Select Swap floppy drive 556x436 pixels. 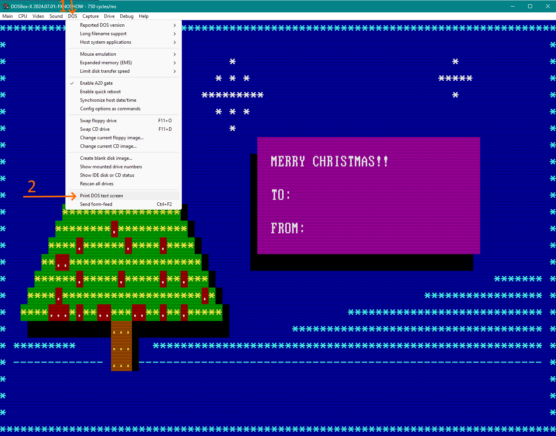(124, 121)
